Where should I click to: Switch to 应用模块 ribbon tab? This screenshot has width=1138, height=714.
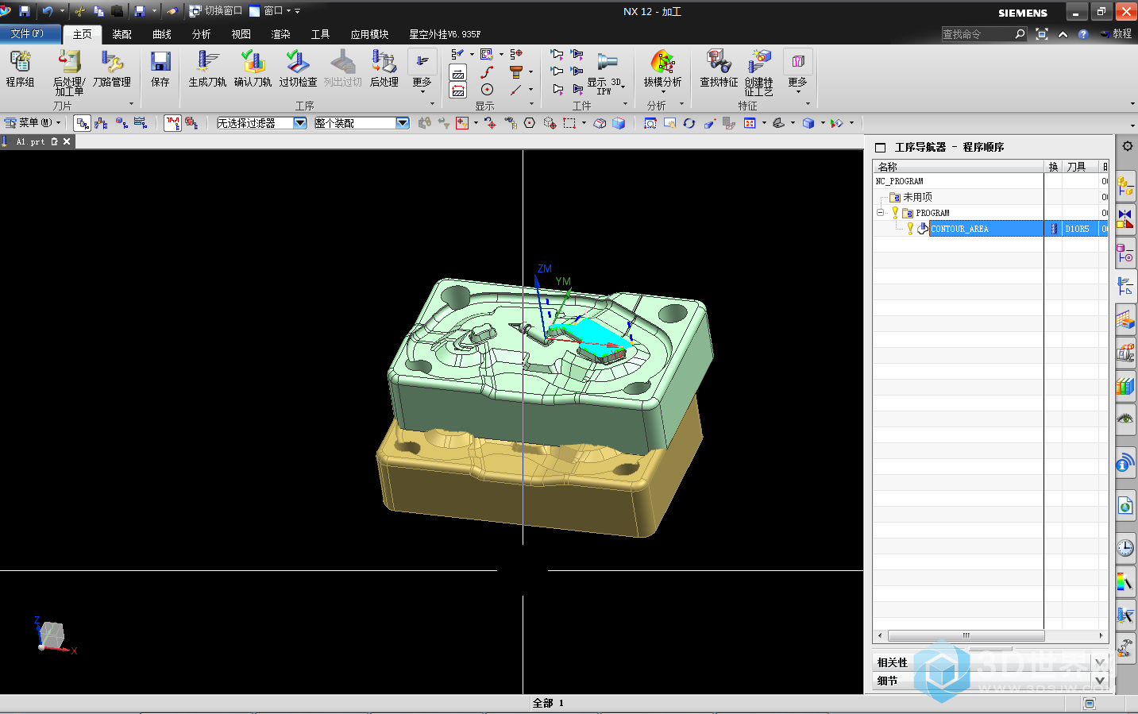tap(369, 34)
